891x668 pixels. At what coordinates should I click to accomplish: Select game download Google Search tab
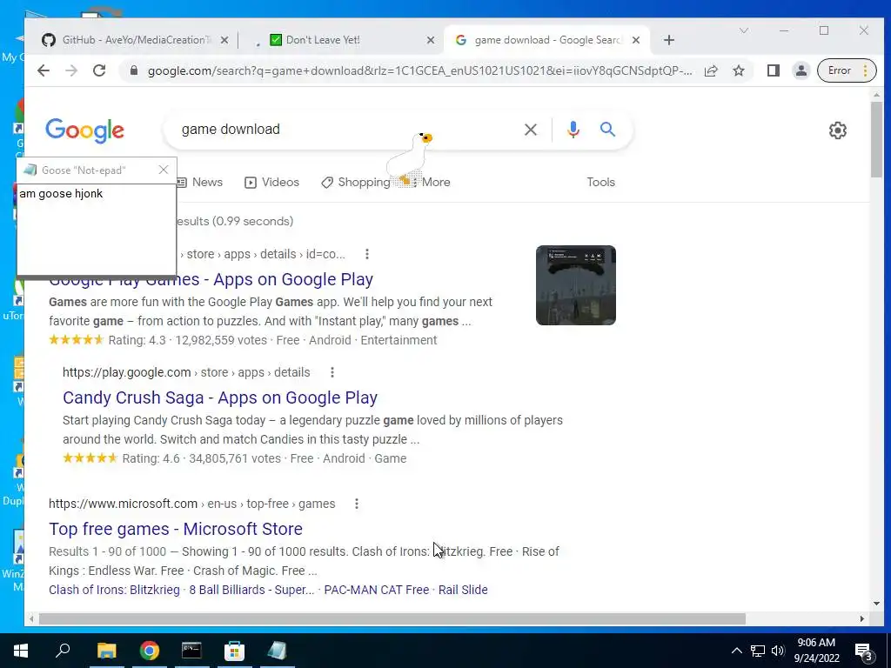point(546,40)
